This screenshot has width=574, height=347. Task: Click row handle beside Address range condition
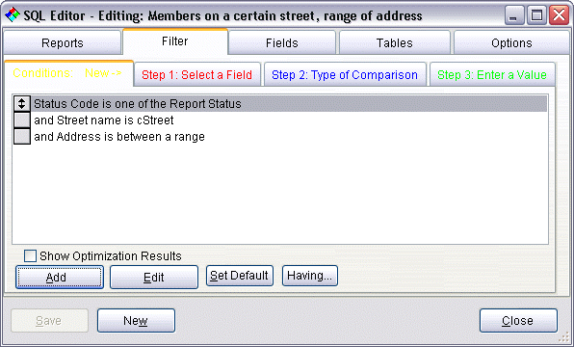(22, 136)
